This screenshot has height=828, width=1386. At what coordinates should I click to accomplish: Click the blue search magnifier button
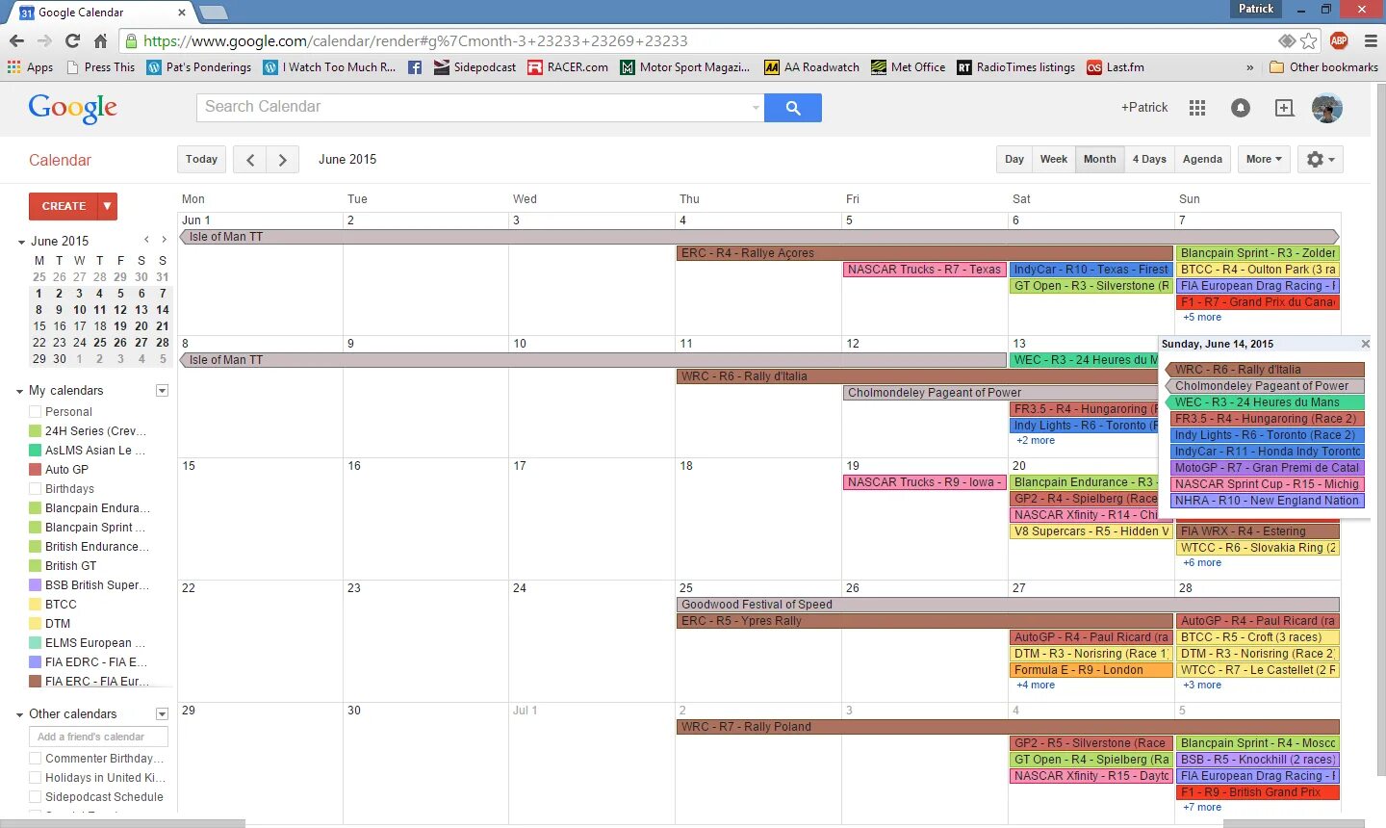click(793, 108)
